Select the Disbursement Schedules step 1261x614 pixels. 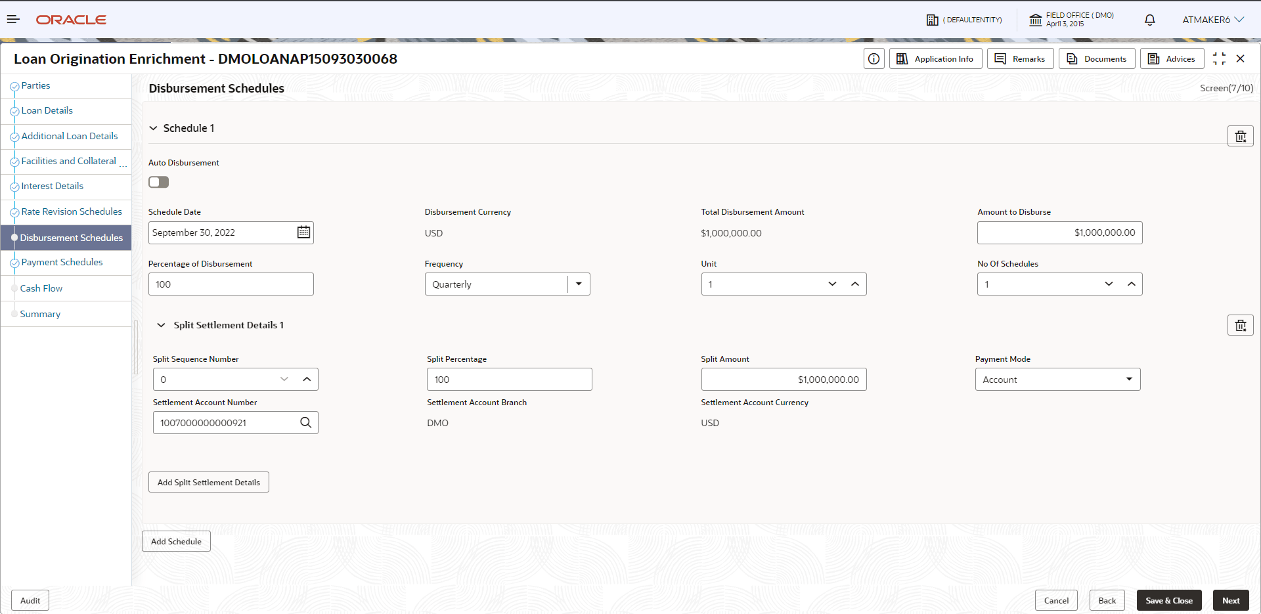point(66,238)
